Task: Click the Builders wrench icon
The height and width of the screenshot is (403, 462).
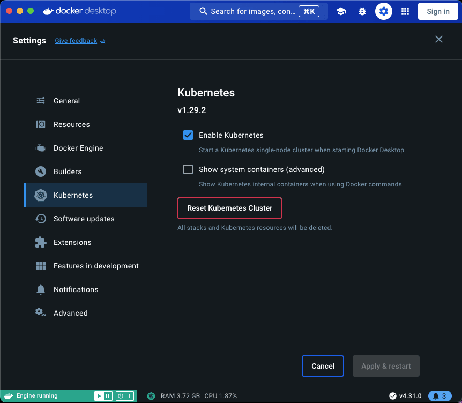Action: pyautogui.click(x=41, y=171)
